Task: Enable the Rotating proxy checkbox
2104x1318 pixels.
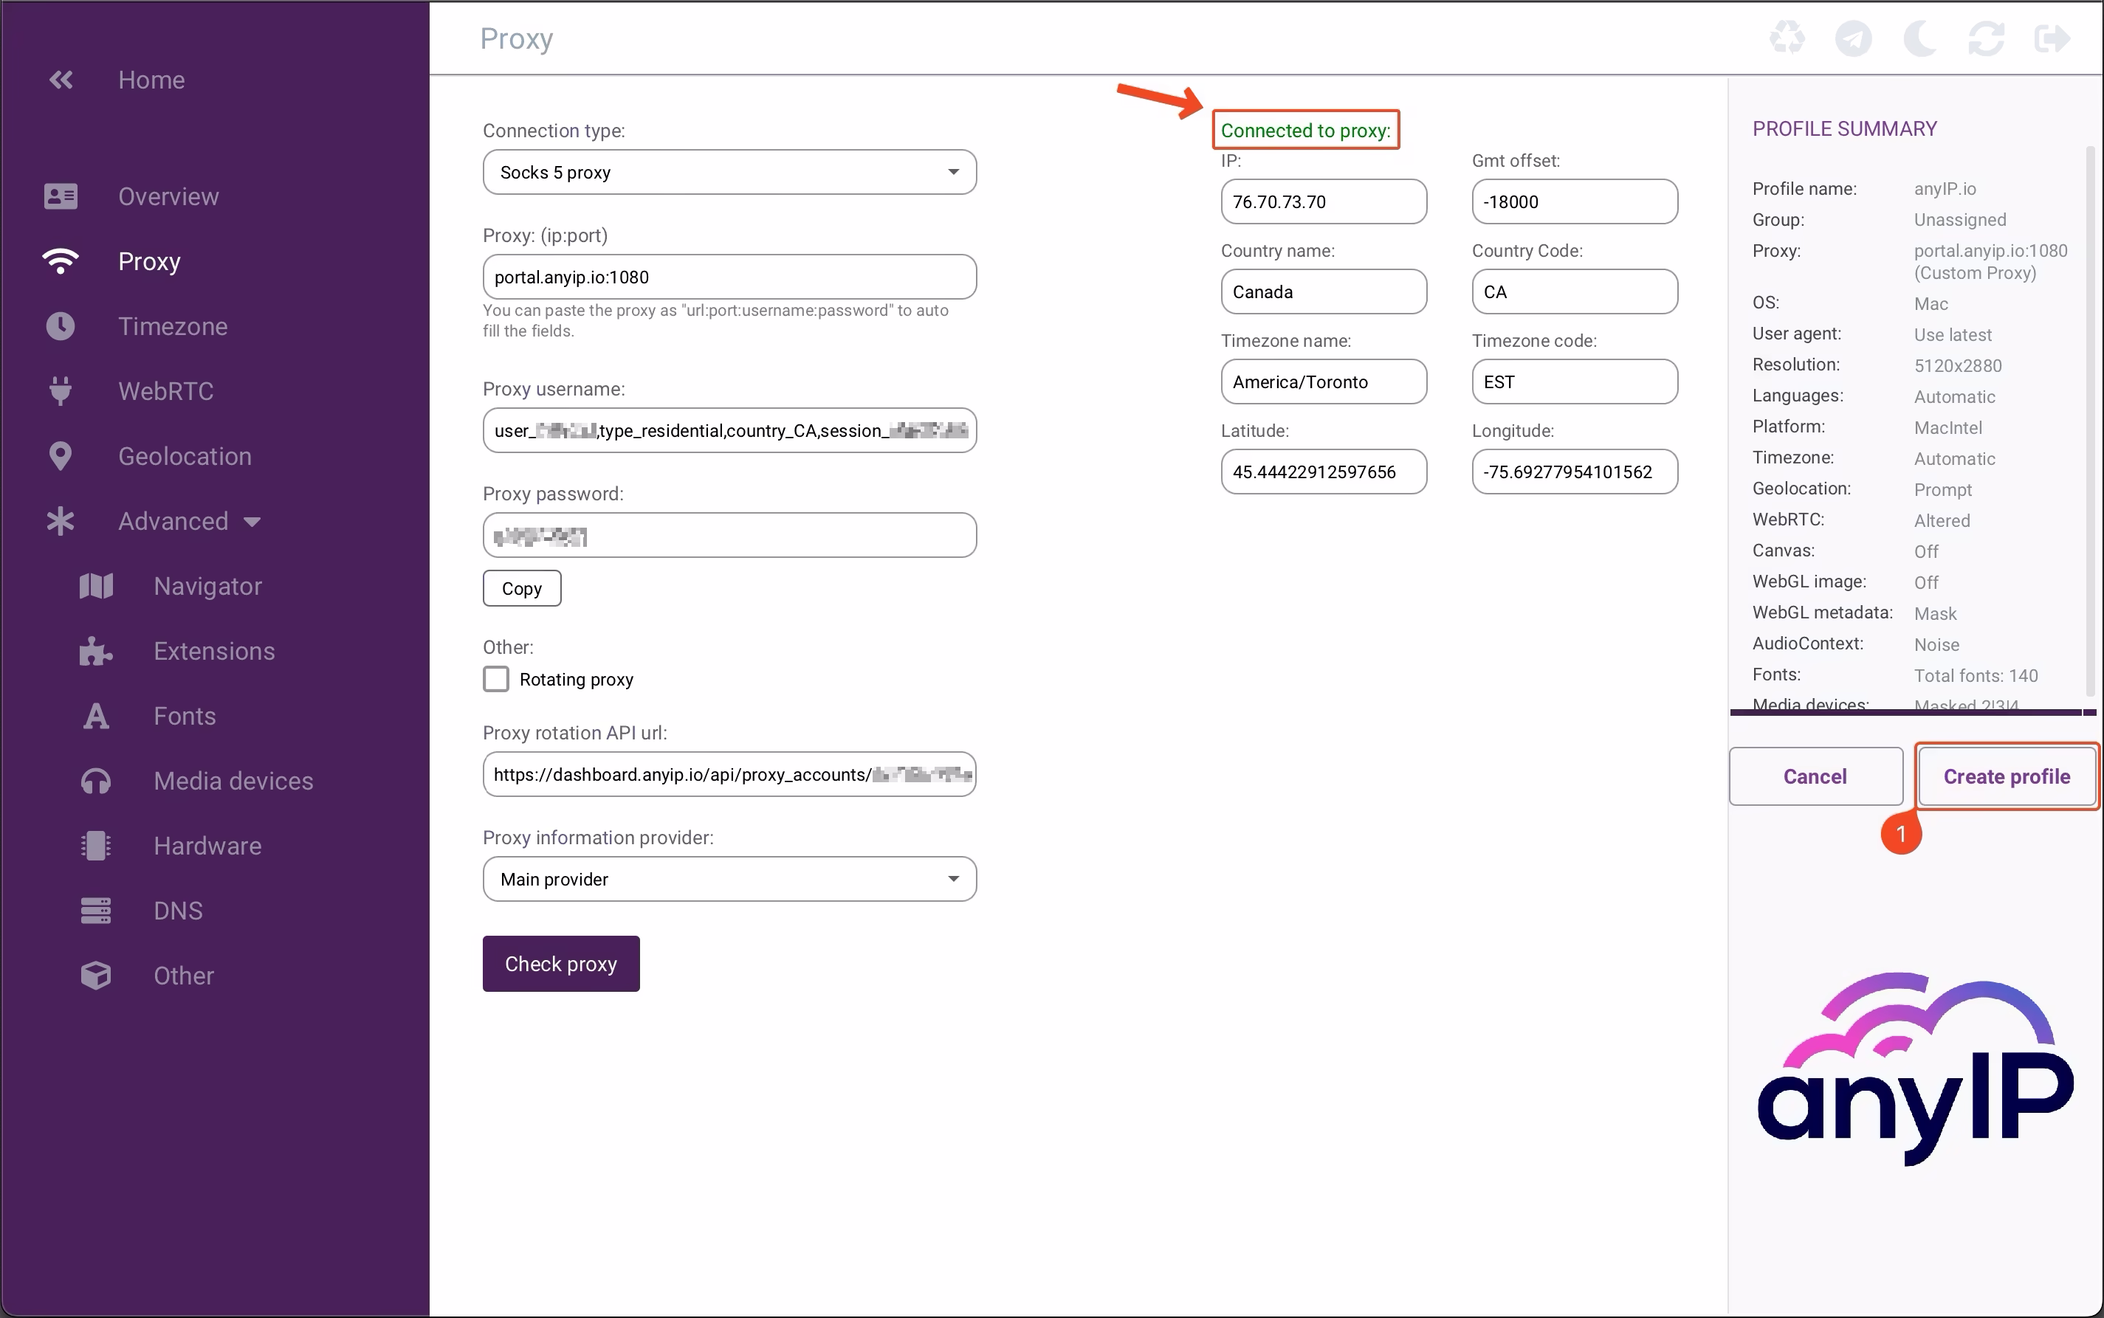Action: 495,678
